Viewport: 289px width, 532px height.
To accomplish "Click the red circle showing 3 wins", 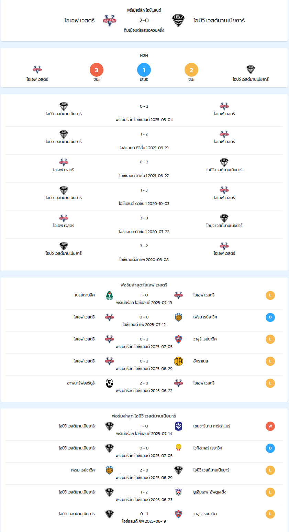I will 97,70.
